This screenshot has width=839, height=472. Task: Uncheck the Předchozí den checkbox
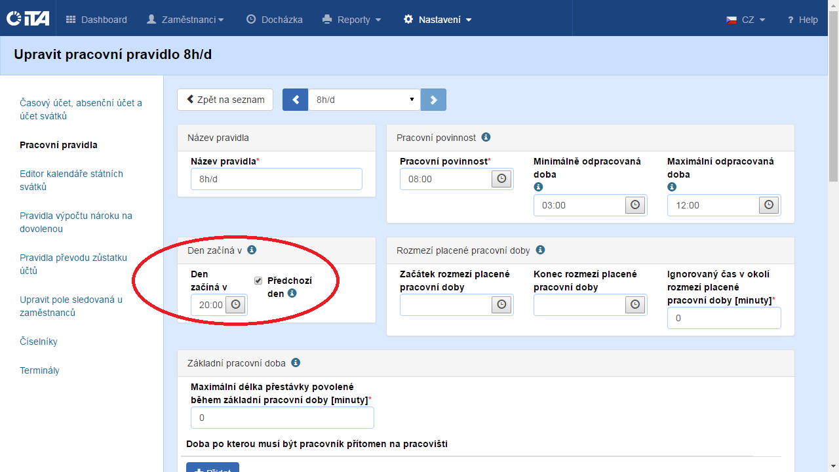258,281
